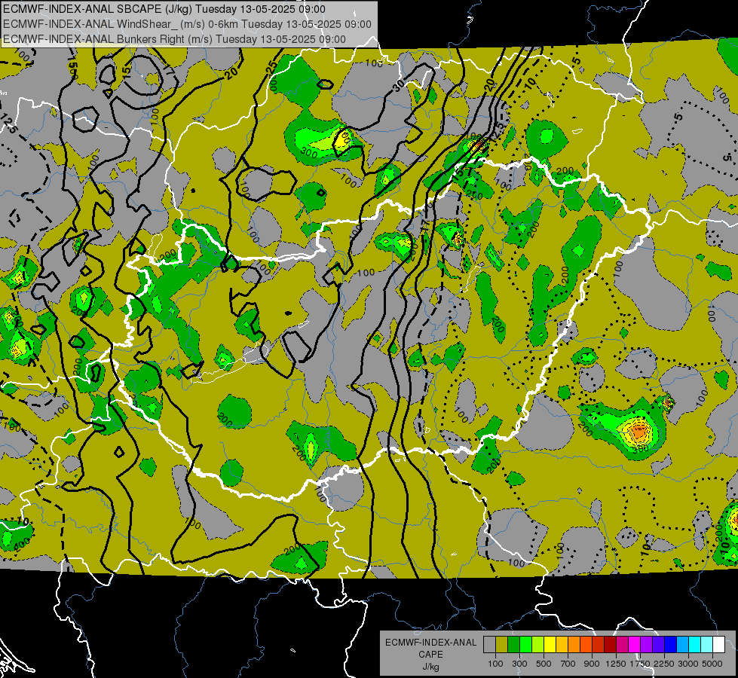Screen dimensions: 738x678
Task: Click the 700 tick label in legend
Action: (568, 664)
